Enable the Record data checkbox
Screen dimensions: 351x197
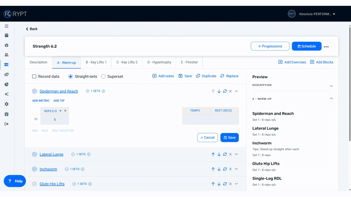point(34,76)
